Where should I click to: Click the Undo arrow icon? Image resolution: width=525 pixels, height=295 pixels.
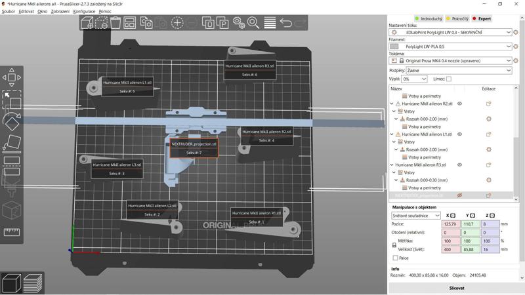[x=285, y=23]
